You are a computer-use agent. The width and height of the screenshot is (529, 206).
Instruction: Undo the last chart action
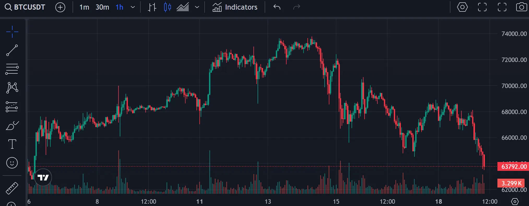(277, 7)
